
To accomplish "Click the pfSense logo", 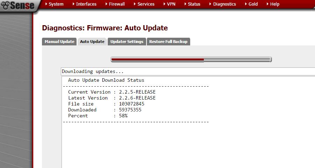I will click(18, 6).
